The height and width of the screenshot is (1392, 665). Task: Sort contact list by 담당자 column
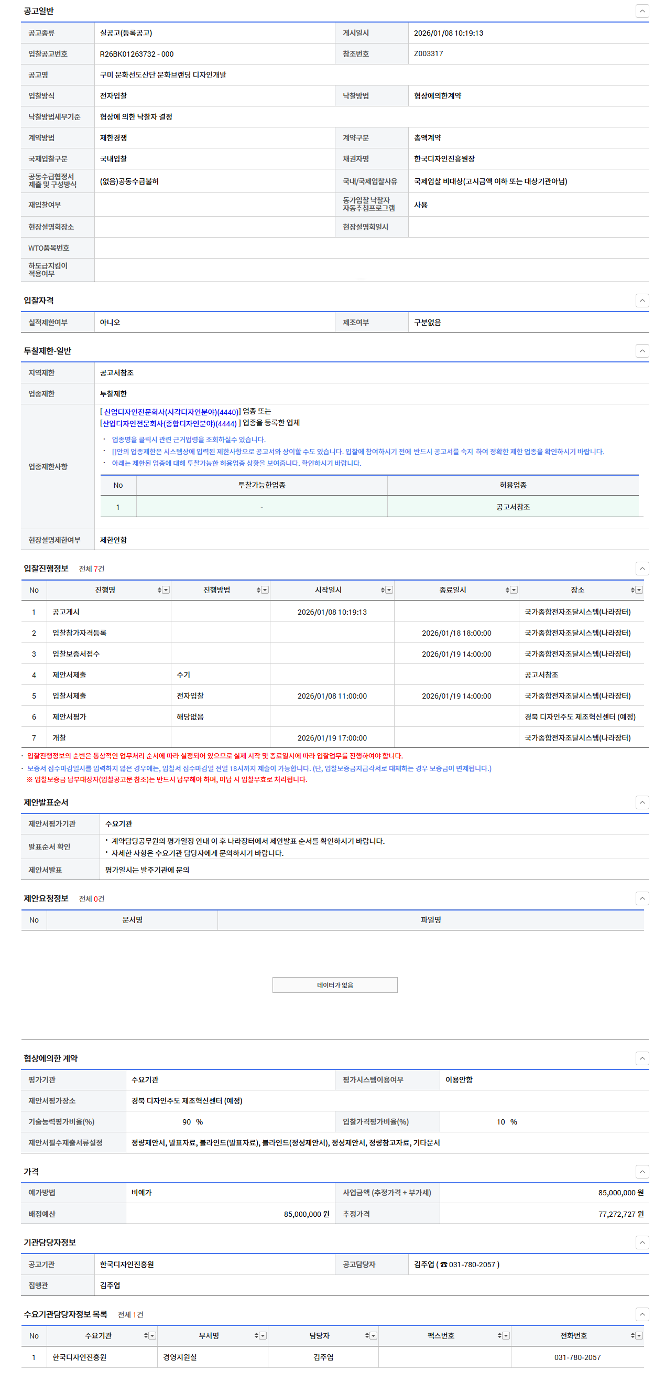point(366,1335)
